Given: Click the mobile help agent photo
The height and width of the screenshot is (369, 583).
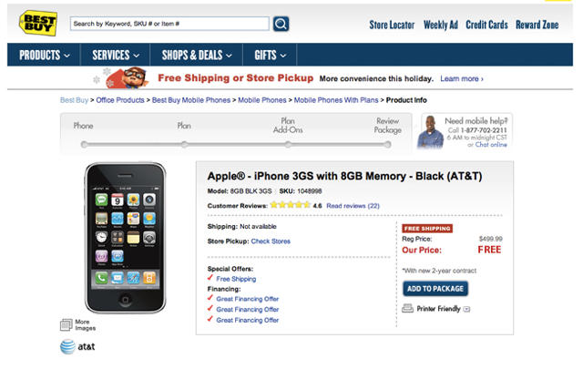Looking at the screenshot, I should pos(430,133).
